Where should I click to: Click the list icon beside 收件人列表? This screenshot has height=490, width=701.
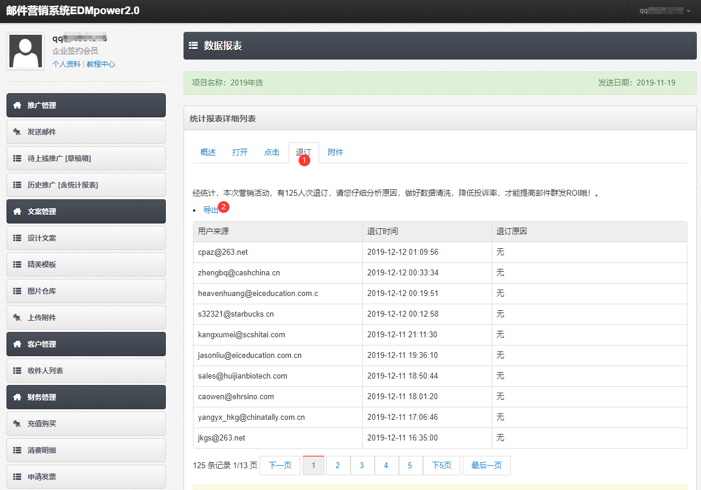[x=17, y=371]
